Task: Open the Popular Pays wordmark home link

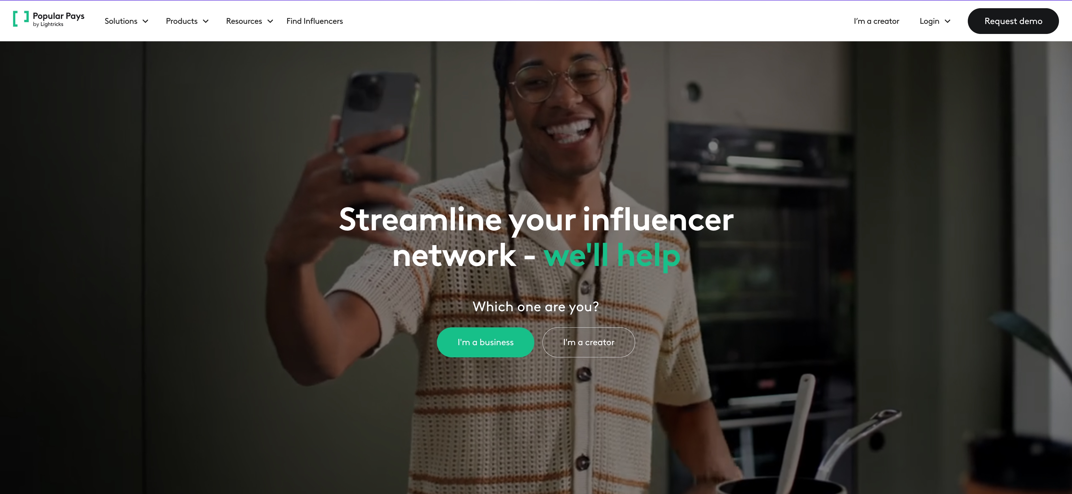Action: [59, 16]
